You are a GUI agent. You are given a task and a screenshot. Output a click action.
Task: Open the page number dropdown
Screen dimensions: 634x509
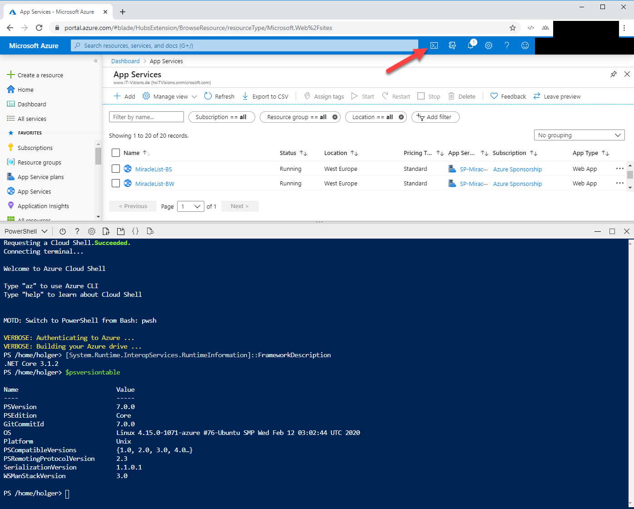[x=190, y=206]
